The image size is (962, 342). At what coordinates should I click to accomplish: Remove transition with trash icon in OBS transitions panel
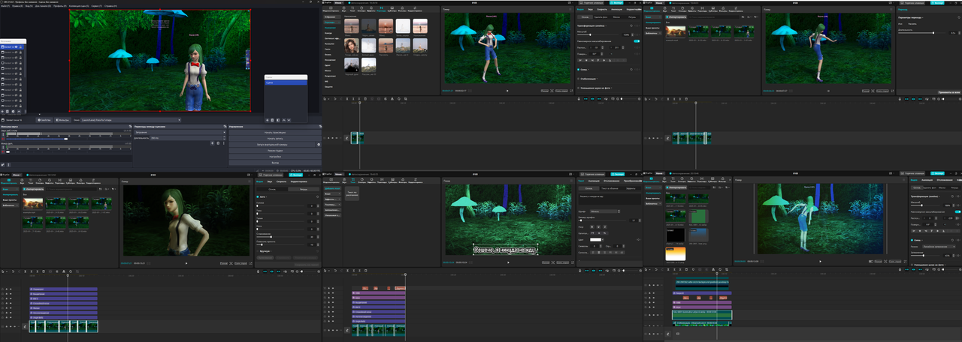218,143
